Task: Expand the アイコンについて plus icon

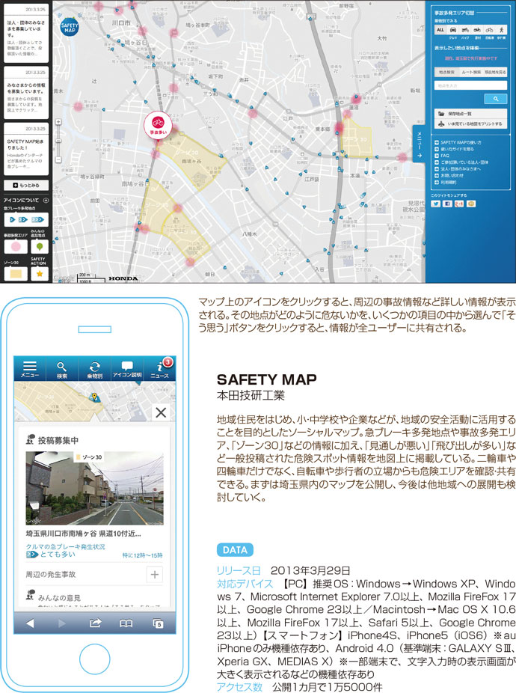Action: [46, 201]
